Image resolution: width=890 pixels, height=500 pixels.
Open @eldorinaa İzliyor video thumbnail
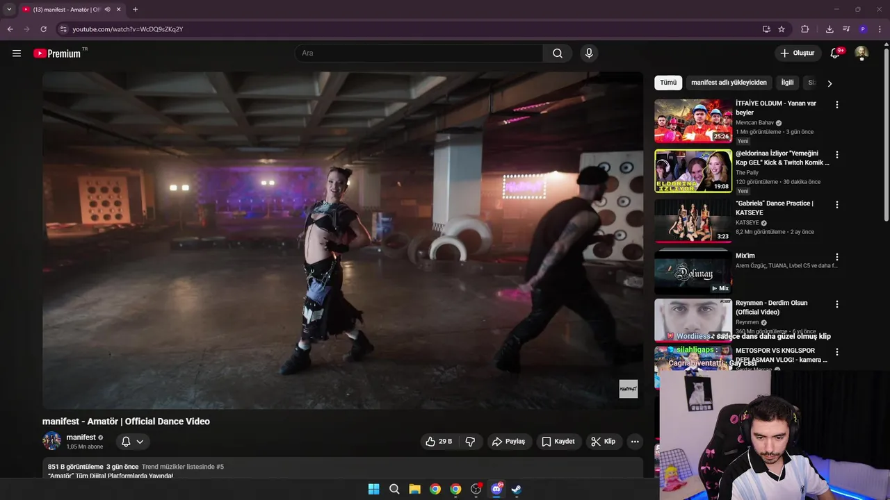click(x=693, y=172)
